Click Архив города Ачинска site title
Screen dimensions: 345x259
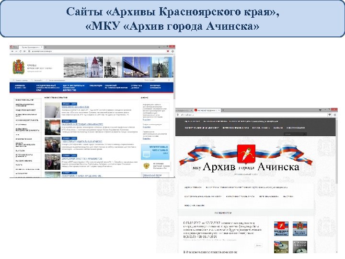(x=246, y=167)
